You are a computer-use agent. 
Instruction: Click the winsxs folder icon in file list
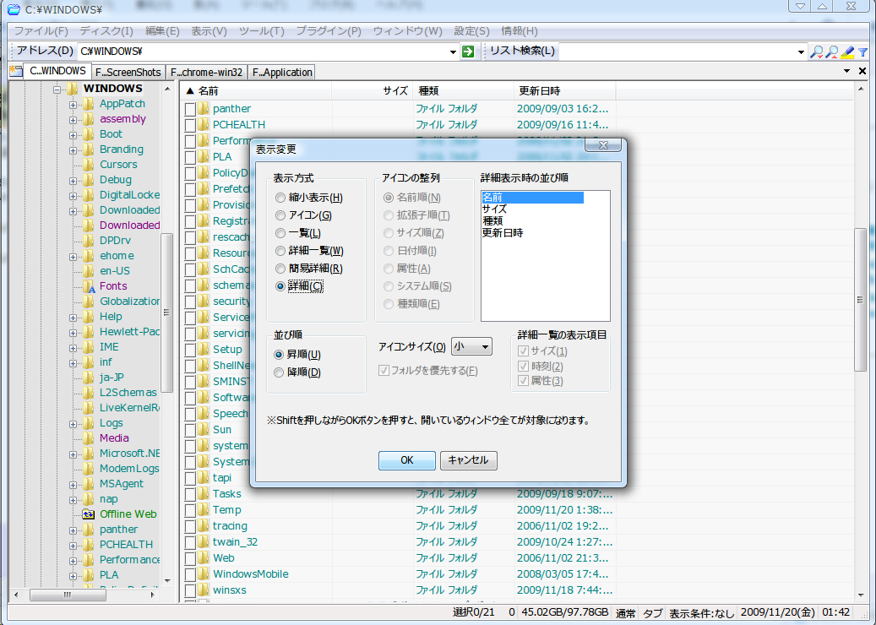[204, 590]
